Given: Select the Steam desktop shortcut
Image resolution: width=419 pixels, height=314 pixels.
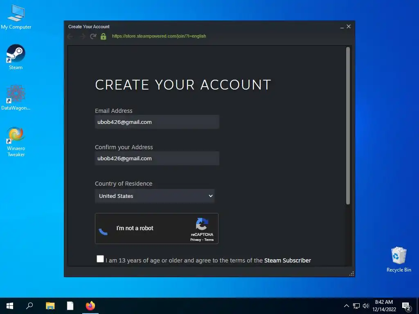Looking at the screenshot, I should click(x=16, y=57).
